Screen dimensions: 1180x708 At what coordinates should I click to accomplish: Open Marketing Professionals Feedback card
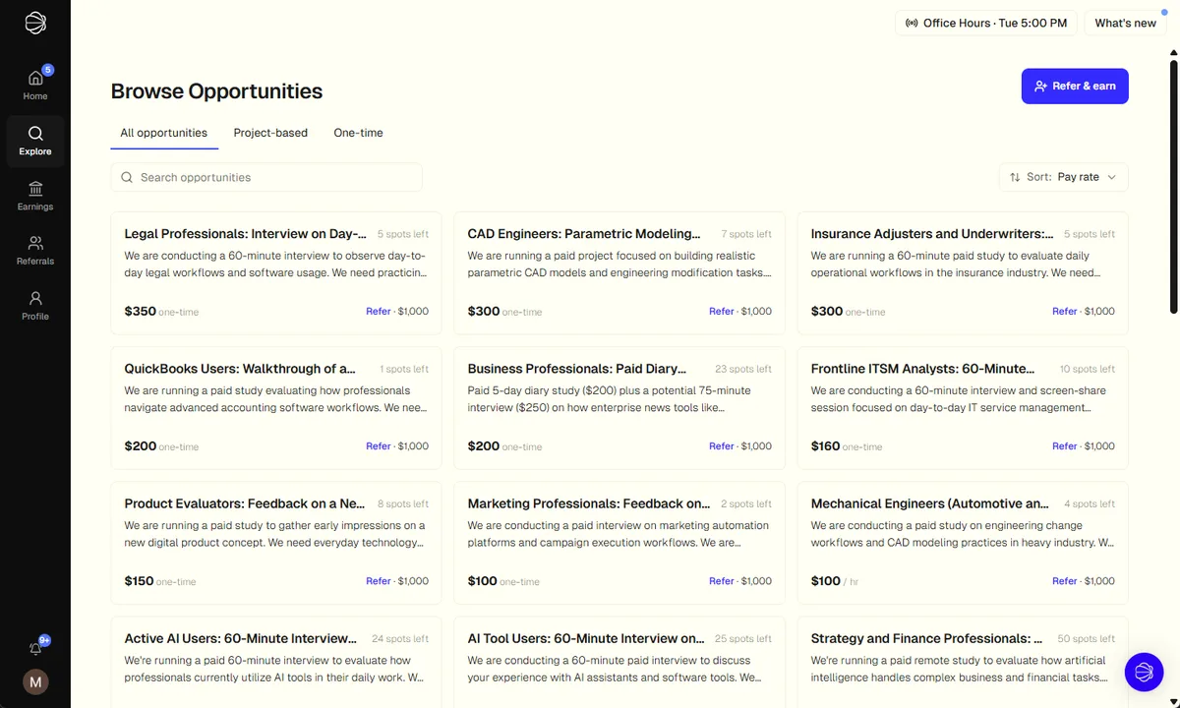pyautogui.click(x=619, y=543)
